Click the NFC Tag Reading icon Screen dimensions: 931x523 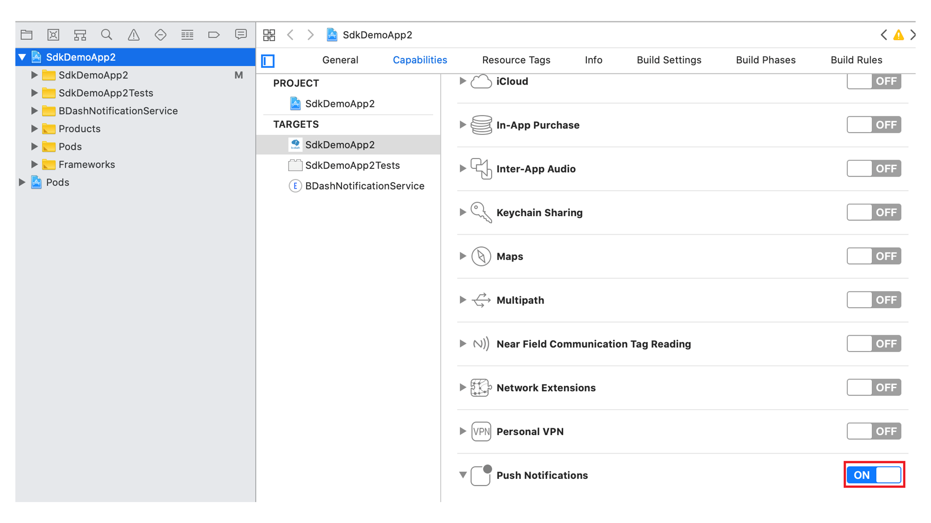(x=481, y=344)
